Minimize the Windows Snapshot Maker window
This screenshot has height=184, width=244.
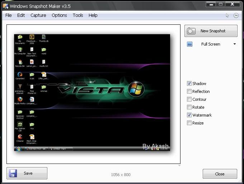pos(211,4)
